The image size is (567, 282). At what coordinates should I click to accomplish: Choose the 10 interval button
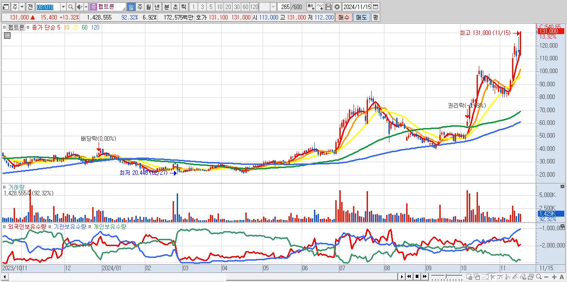pyautogui.click(x=219, y=7)
